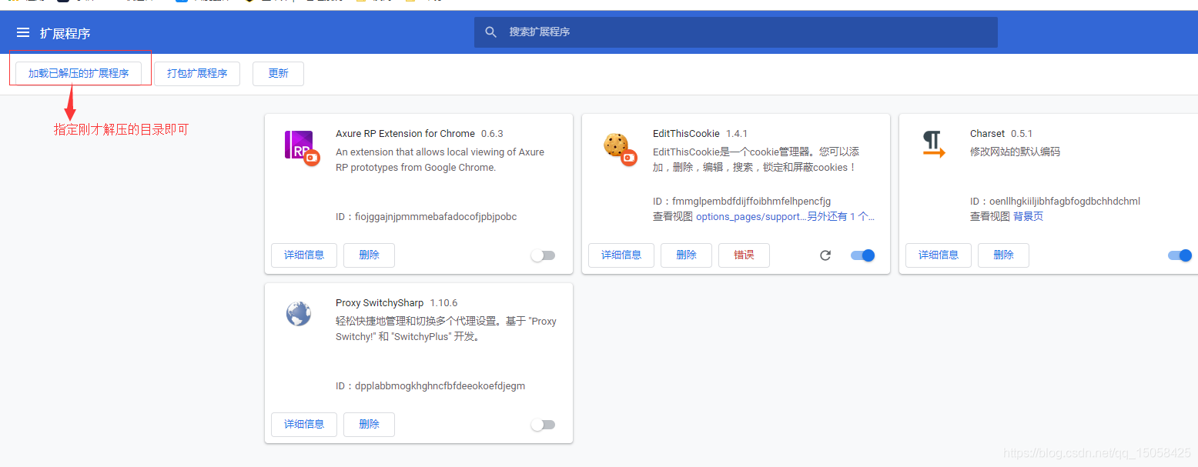Viewport: 1198px width, 467px height.
Task: Open 详细信息 for EditThisCookie
Action: pyautogui.click(x=621, y=255)
